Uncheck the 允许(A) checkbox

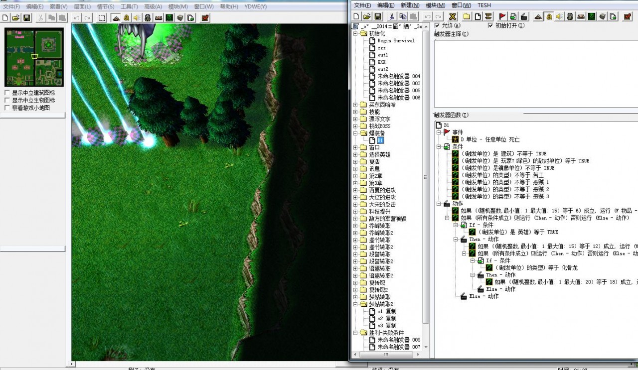pos(437,25)
